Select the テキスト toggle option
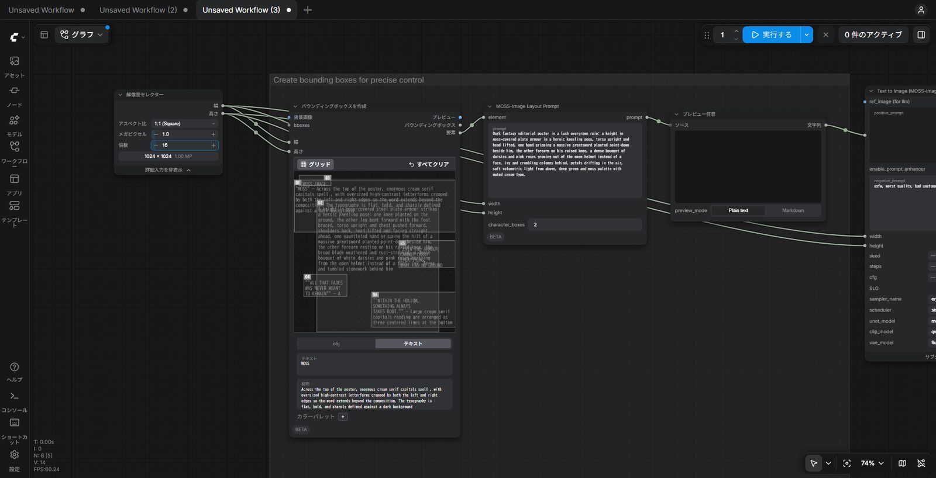Viewport: 936px width, 478px height. [x=413, y=344]
